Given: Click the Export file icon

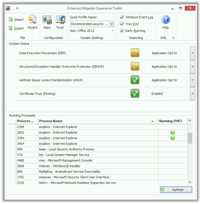Looking at the screenshot, I should [x=11, y=28].
